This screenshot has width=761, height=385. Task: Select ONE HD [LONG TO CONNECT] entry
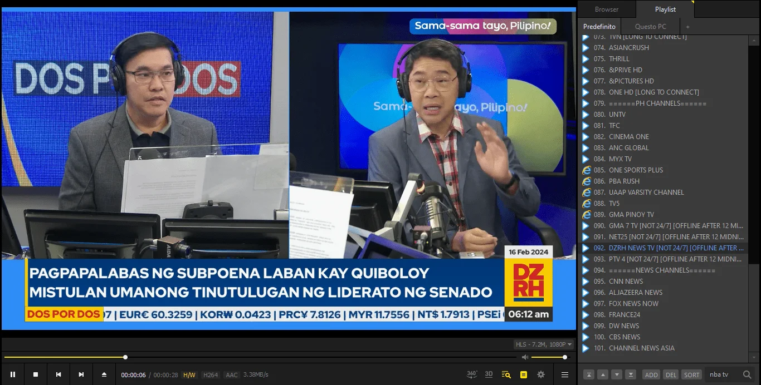[664, 92]
